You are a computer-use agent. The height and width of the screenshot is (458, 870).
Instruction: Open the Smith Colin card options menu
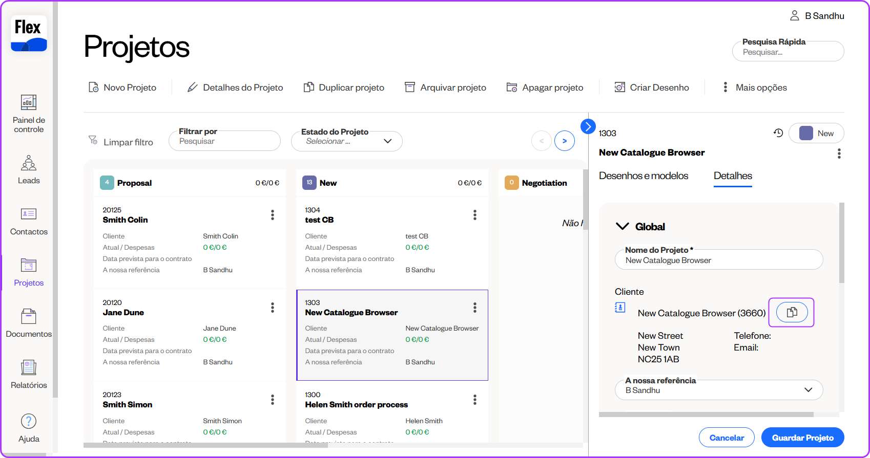pyautogui.click(x=273, y=215)
